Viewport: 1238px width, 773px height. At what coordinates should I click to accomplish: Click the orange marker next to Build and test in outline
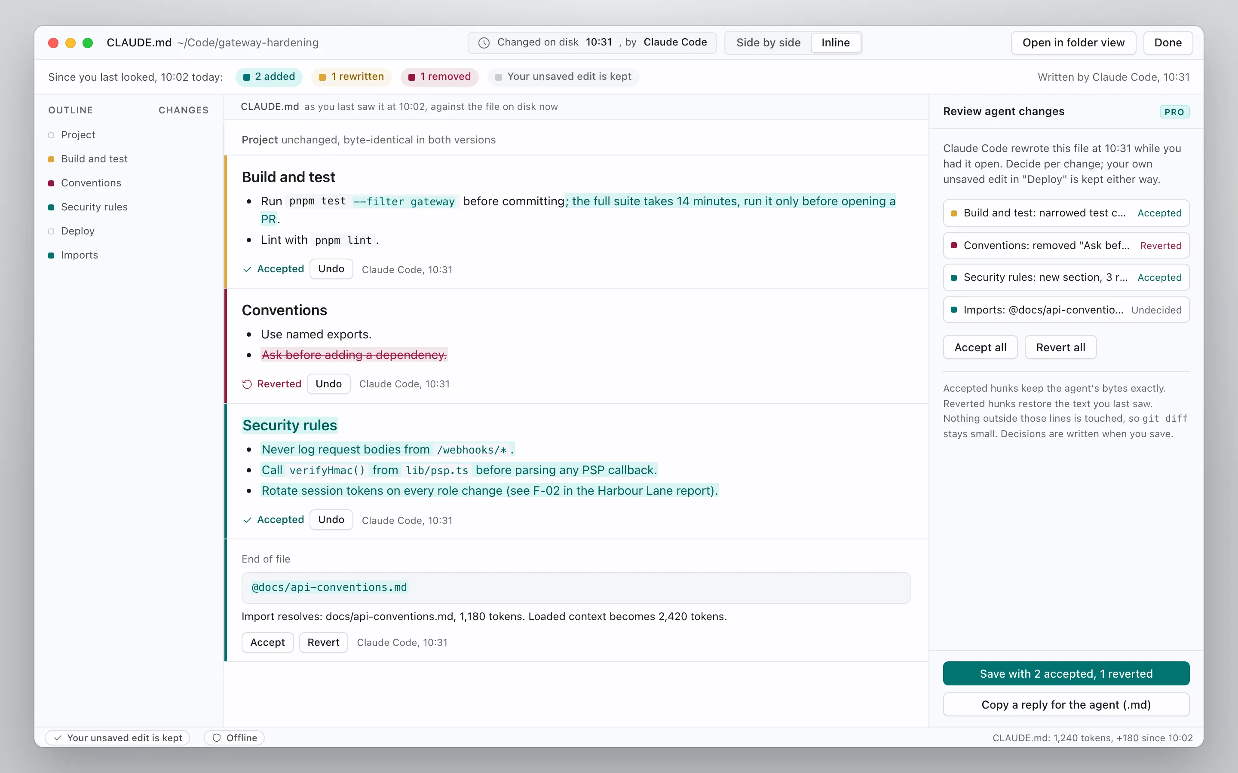pyautogui.click(x=51, y=159)
